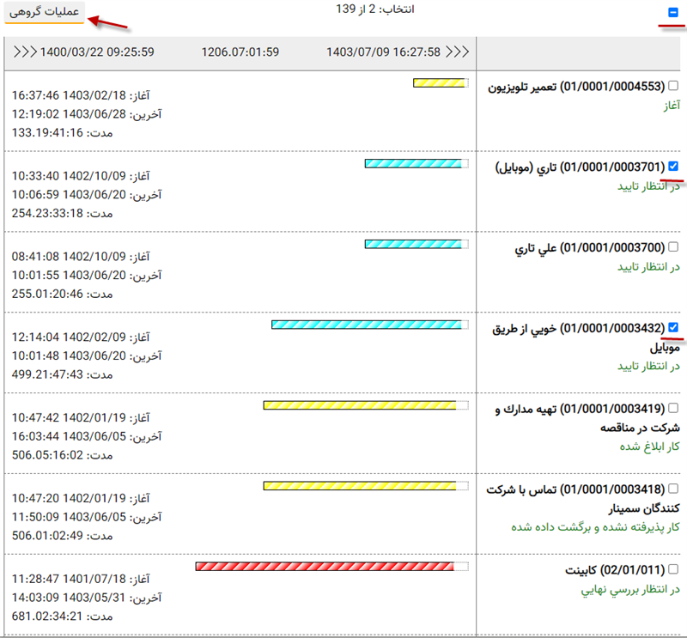Toggle the select-all checkbox in the header
687x638 pixels.
point(672,13)
